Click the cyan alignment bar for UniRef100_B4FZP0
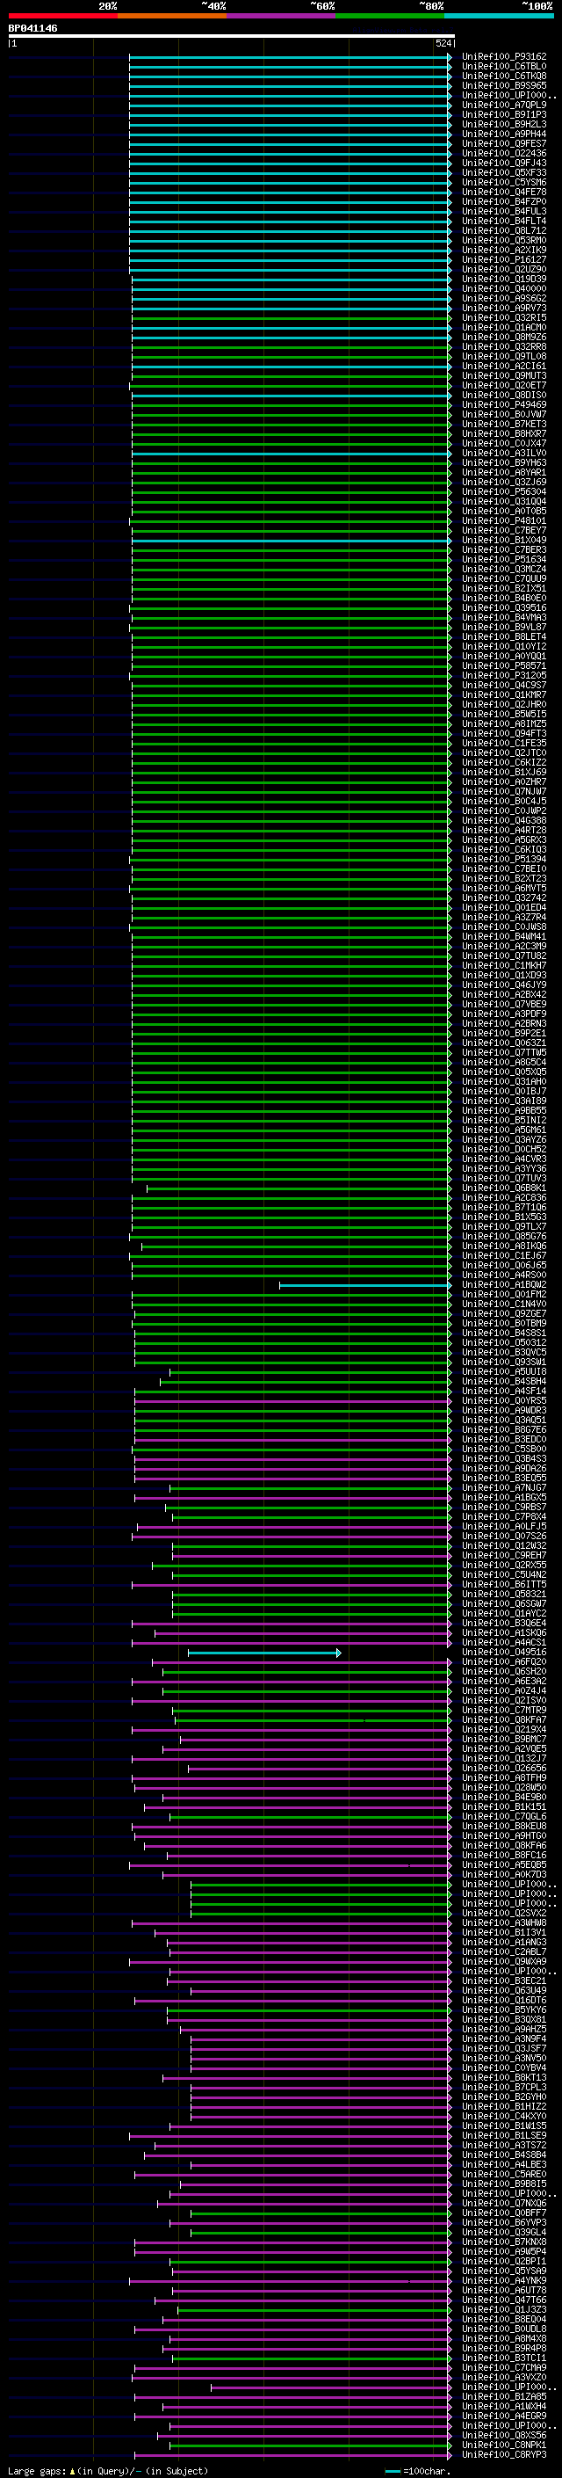Screen dimensions: 562x2478 [x=290, y=202]
